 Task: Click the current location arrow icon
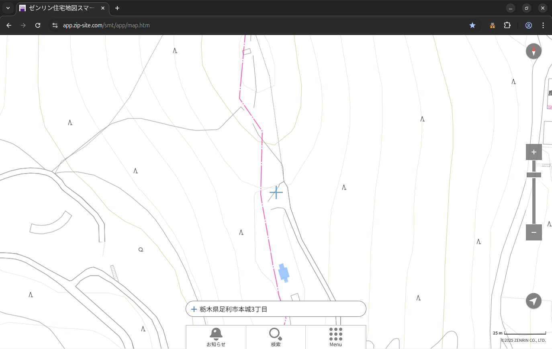click(534, 301)
